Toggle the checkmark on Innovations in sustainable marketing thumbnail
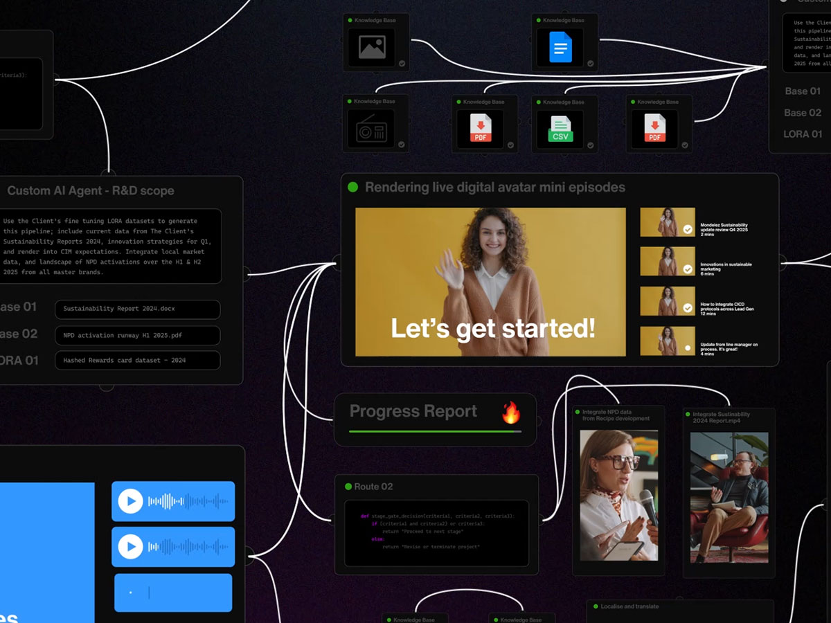This screenshot has width=831, height=623. (x=688, y=269)
